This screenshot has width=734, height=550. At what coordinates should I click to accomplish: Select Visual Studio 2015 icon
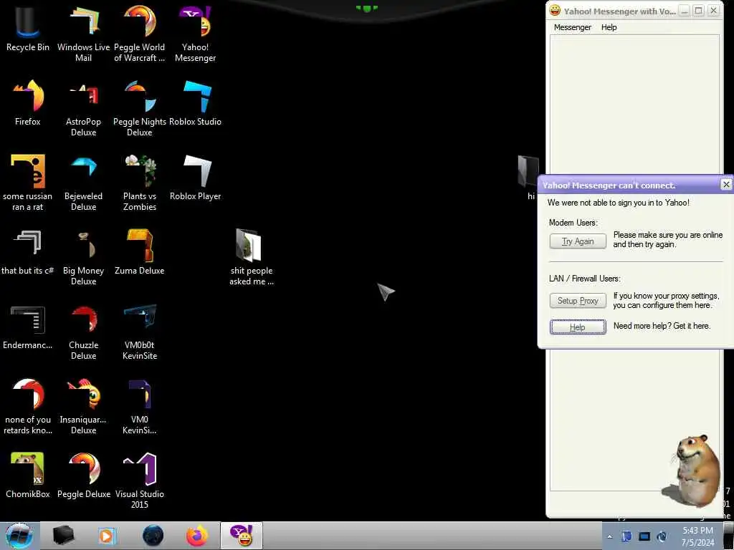(140, 481)
